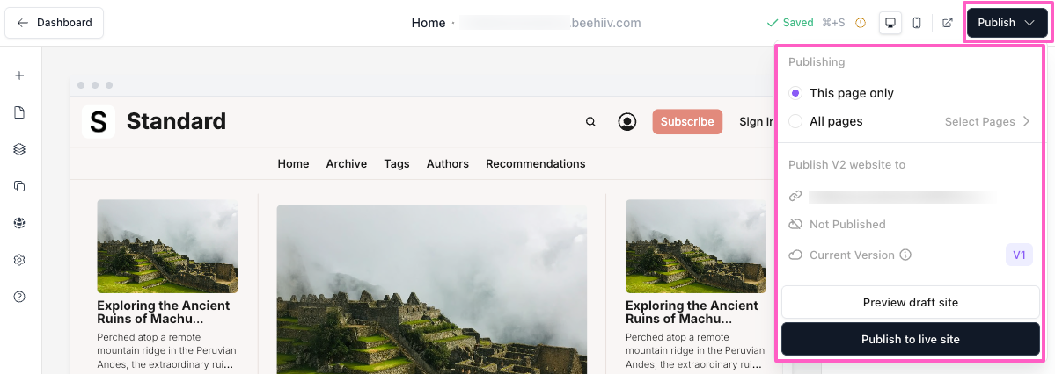Open site in new tab icon

[948, 23]
